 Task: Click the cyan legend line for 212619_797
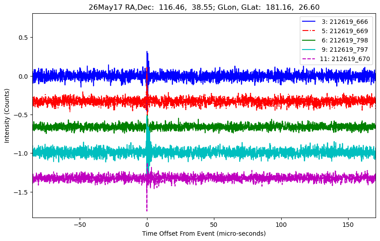tap(309, 50)
